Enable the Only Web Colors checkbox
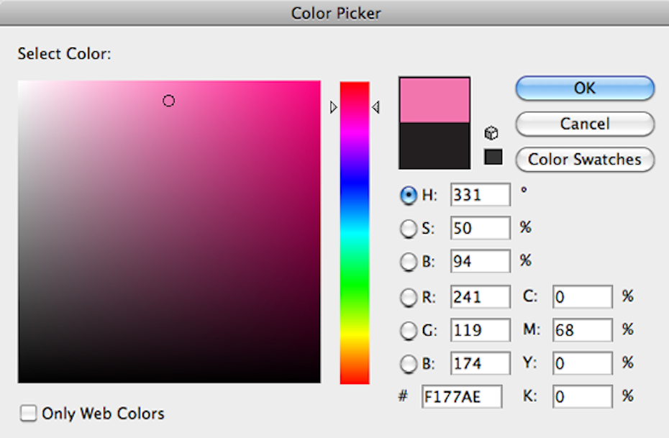The height and width of the screenshot is (438, 669). 28,413
